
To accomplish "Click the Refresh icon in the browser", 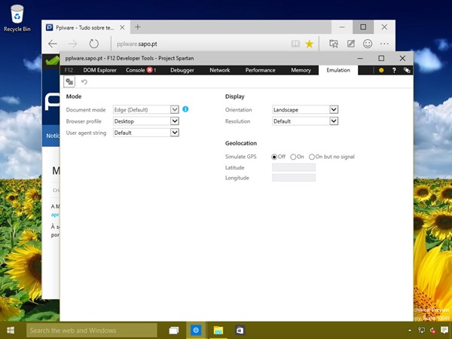I will [93, 44].
